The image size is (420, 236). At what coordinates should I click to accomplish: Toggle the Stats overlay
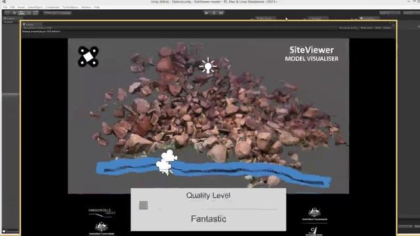(x=378, y=28)
